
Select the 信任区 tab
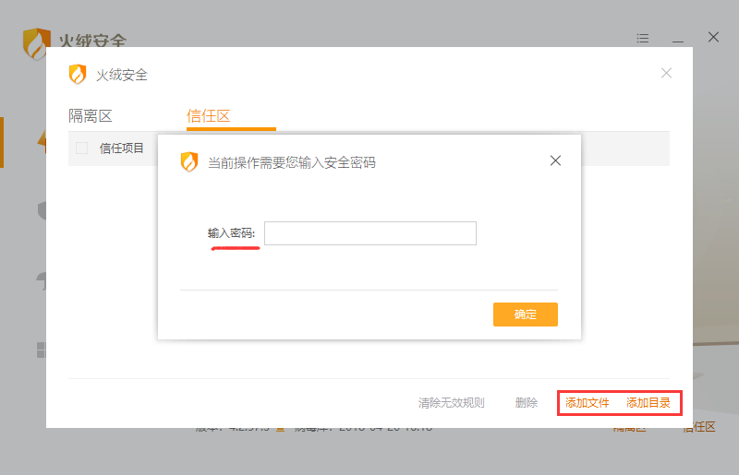[x=209, y=116]
